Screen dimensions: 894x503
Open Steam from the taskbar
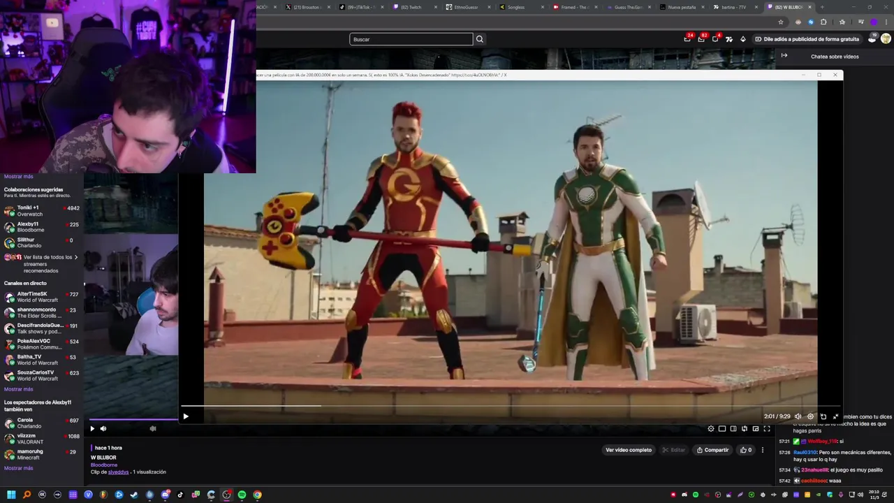[x=134, y=495]
